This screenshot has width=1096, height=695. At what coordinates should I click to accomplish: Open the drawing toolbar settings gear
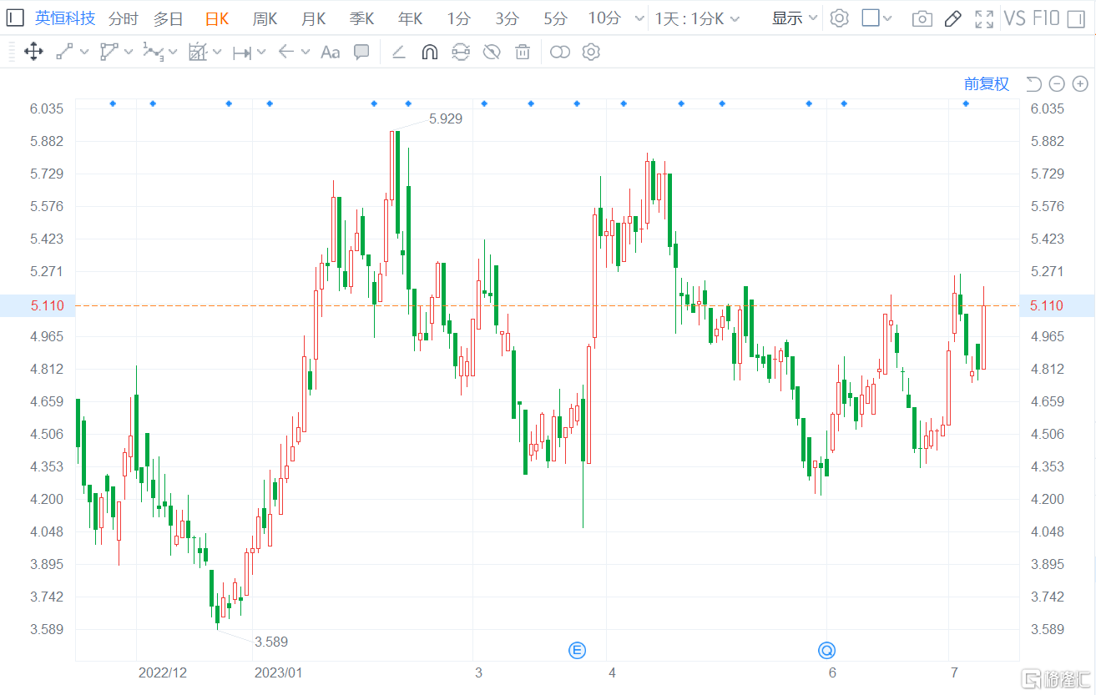coord(591,52)
